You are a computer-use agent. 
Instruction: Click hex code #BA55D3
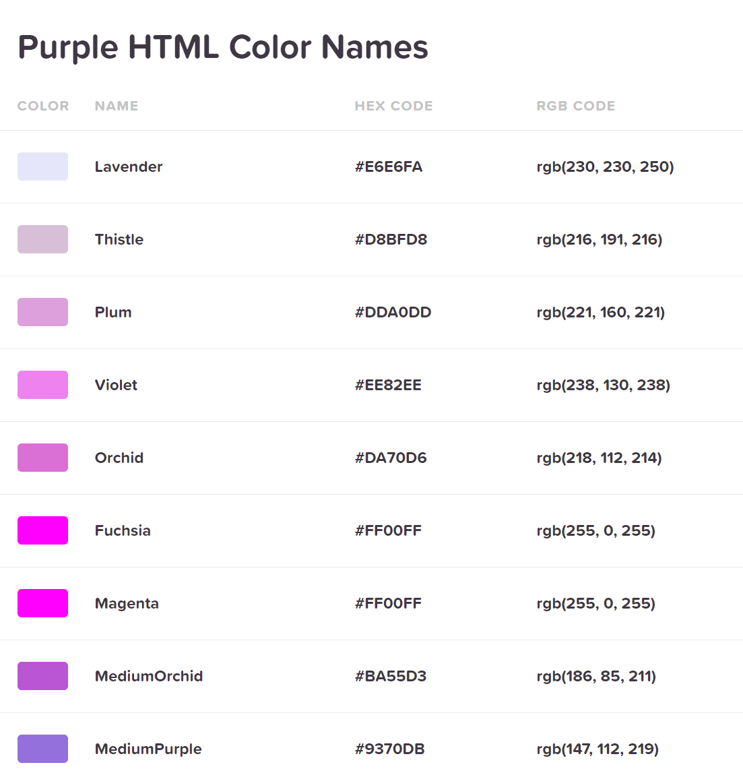[x=391, y=676]
